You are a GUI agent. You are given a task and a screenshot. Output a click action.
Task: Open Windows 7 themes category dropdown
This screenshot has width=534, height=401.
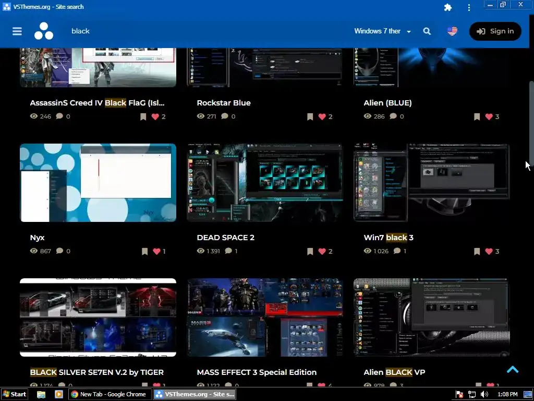coord(382,31)
